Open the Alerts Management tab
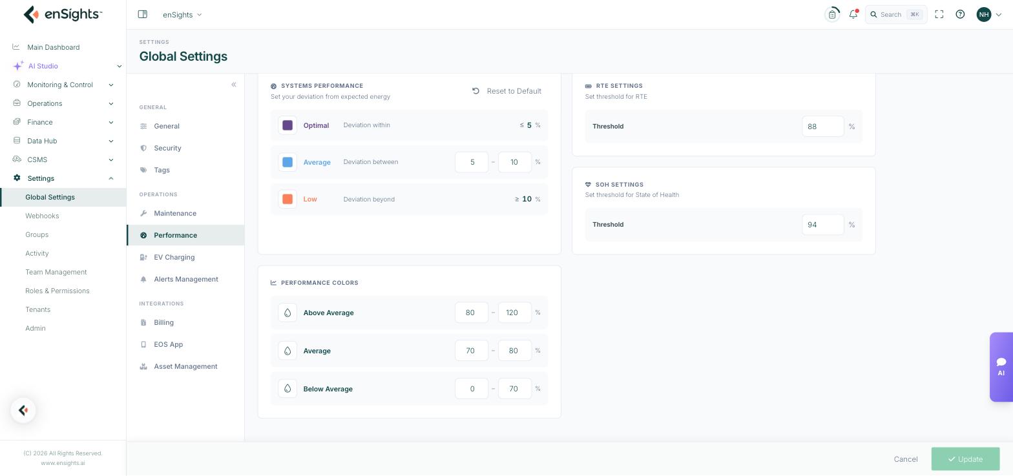1013x476 pixels. 185,279
